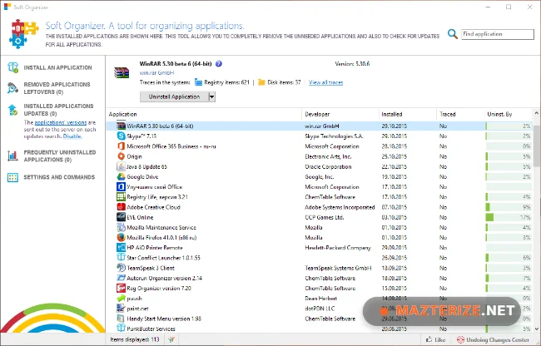Viewport: 541px width, 346px height.
Task: Sort by the Developer column header
Action: [340, 114]
